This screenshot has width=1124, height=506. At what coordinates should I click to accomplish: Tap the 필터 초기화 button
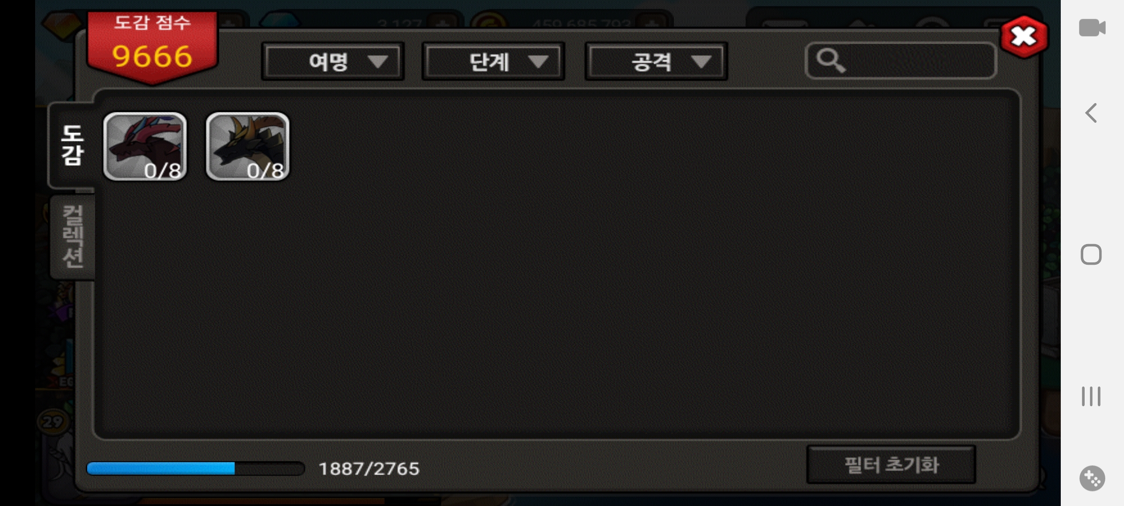(891, 465)
